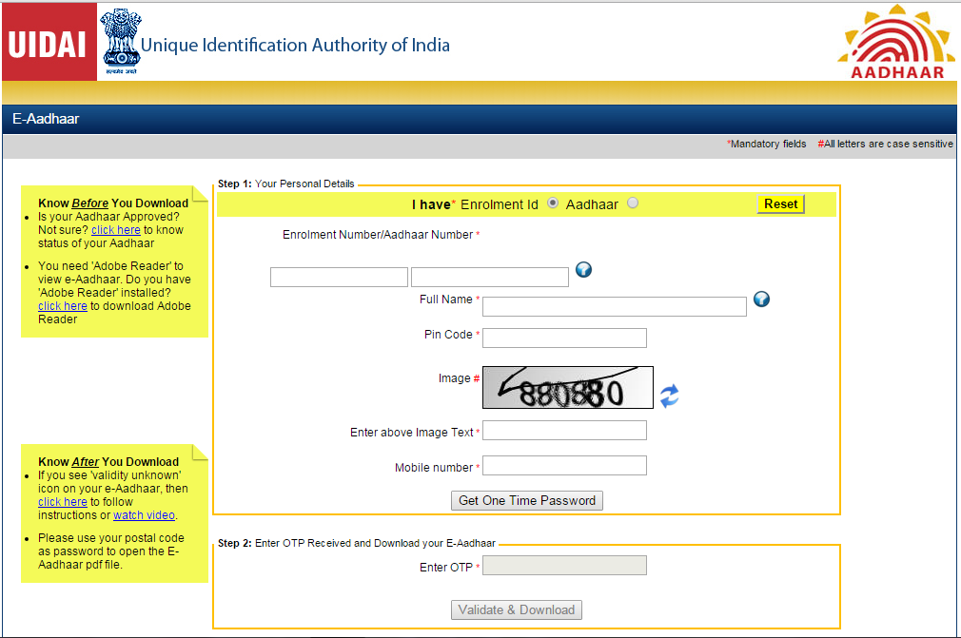Click the Reset button
Viewport: 961px width, 638px height.
click(780, 203)
